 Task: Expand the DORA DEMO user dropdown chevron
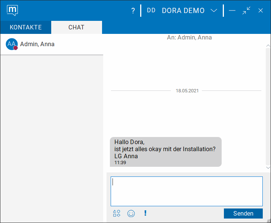point(214,10)
